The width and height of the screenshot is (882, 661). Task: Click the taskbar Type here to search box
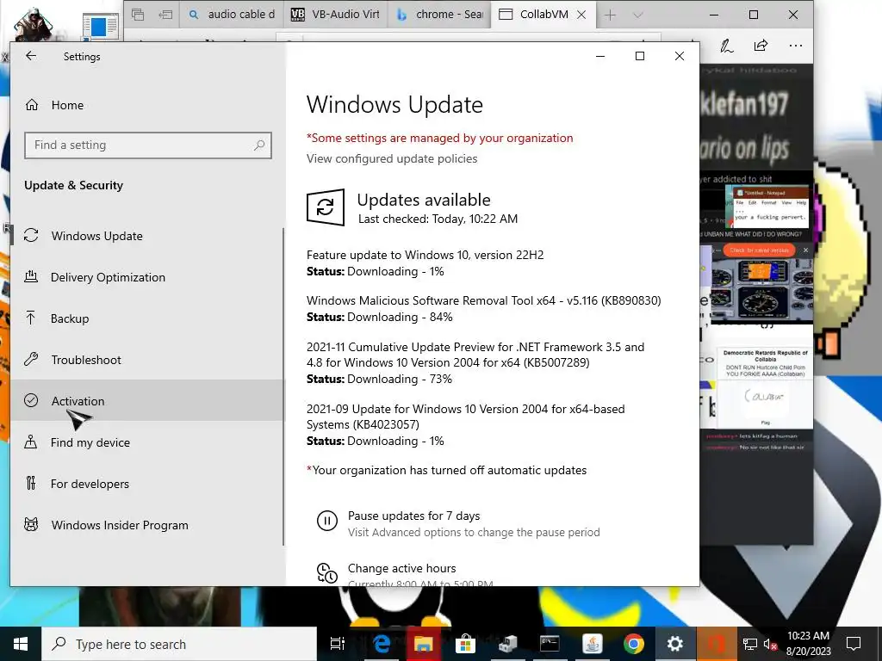point(179,644)
